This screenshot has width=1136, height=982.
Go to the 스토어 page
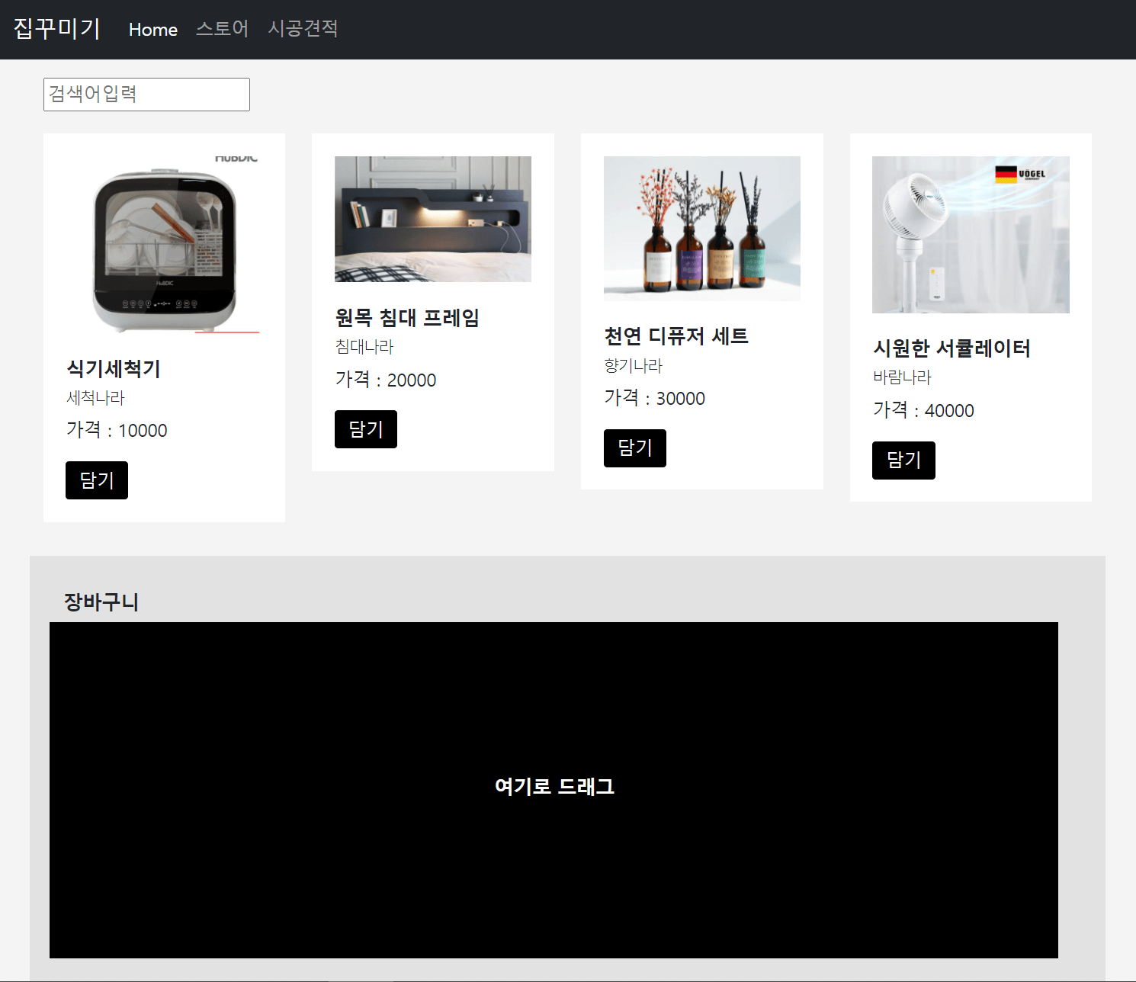point(222,29)
